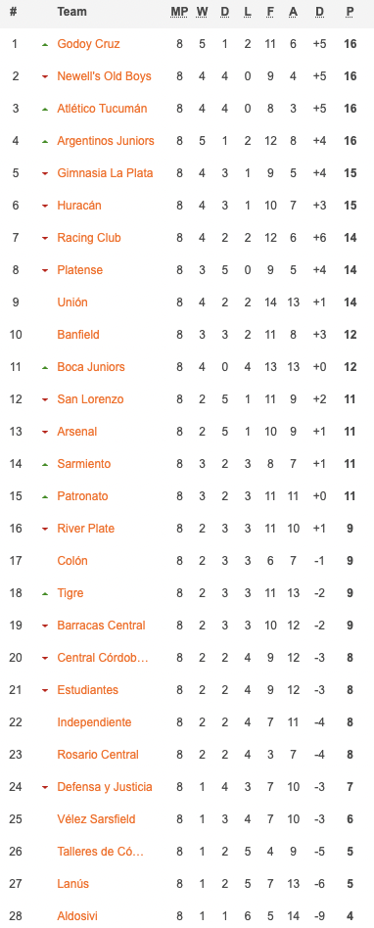Click the green up arrow next to Sarmiento
Screen dimensions: 374x928
point(45,465)
